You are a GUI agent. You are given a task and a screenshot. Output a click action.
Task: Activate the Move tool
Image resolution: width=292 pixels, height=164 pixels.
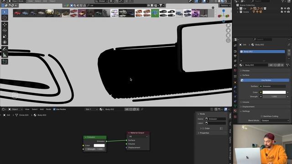click(5, 24)
